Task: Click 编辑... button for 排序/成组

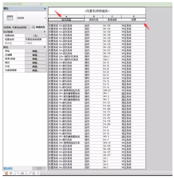Action: [35, 59]
